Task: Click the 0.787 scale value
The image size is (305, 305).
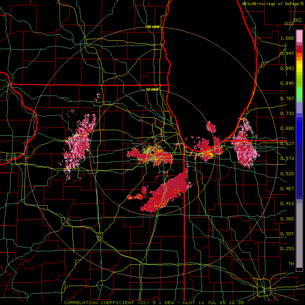Action: [x=287, y=98]
